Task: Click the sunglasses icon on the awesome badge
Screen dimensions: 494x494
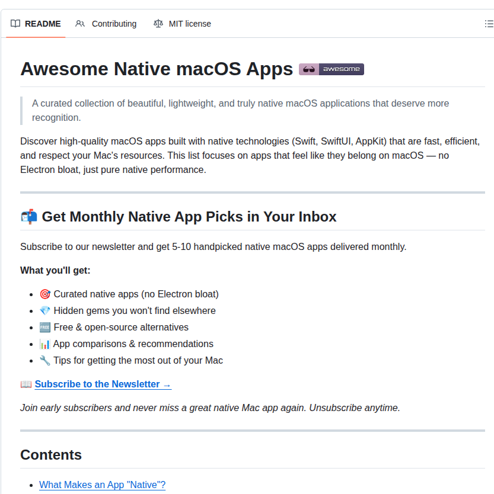Action: point(309,69)
